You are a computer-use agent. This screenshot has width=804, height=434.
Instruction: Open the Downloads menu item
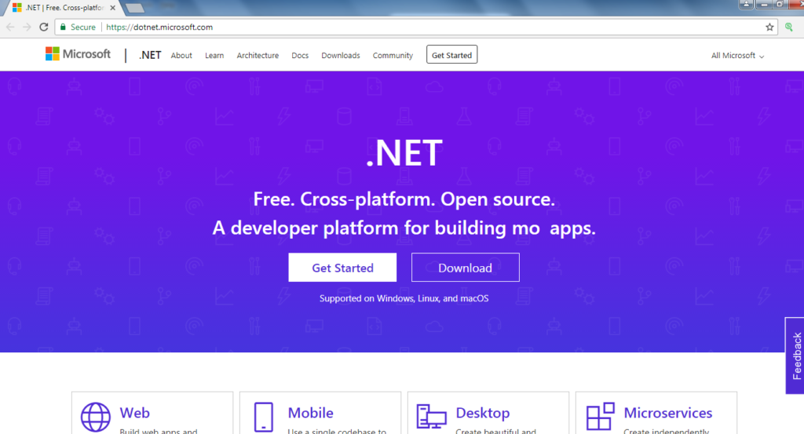(341, 56)
